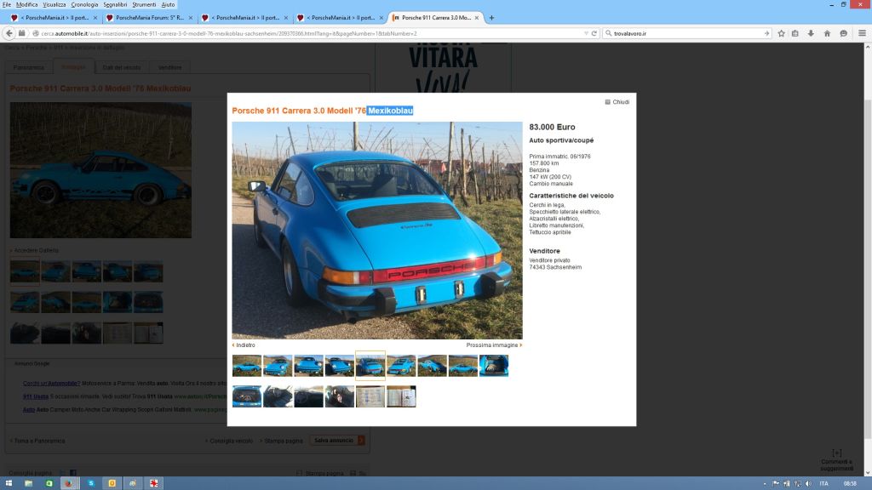The width and height of the screenshot is (872, 490).
Task: Click the Salva annuncio button
Action: (x=337, y=441)
